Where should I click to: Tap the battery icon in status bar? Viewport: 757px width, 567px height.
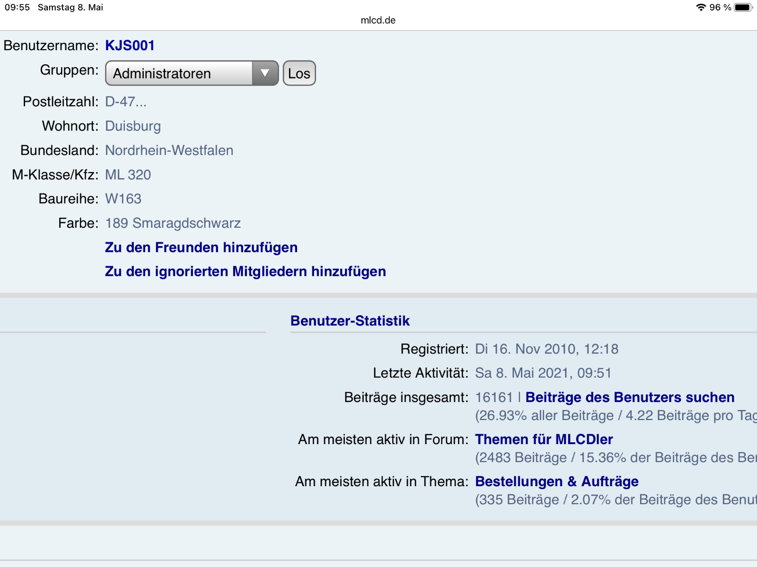[743, 7]
